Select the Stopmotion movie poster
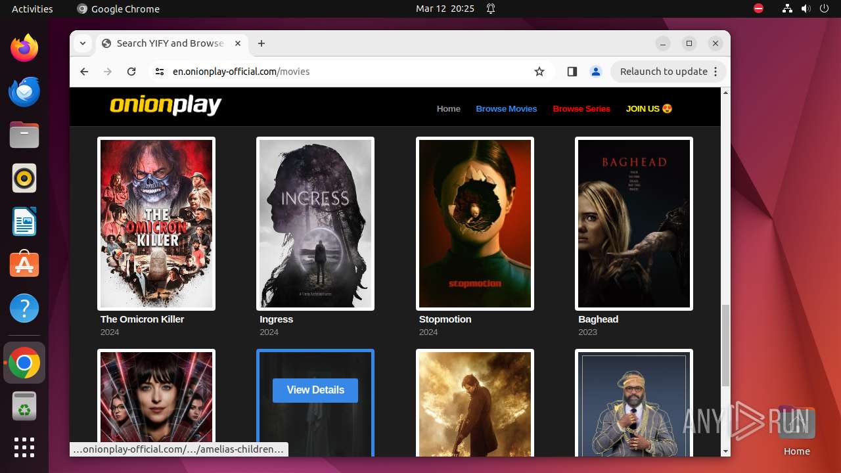 (475, 223)
